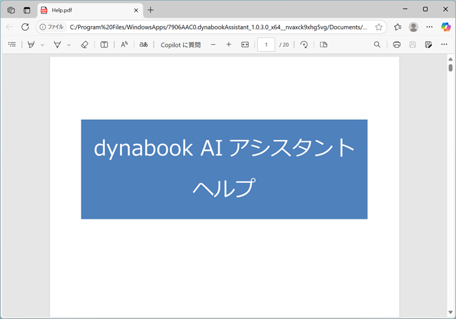Open browser Settings and more menu
This screenshot has width=456, height=319.
(429, 27)
